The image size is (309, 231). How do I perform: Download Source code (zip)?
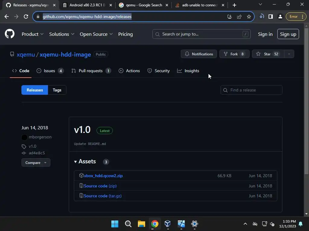click(100, 186)
